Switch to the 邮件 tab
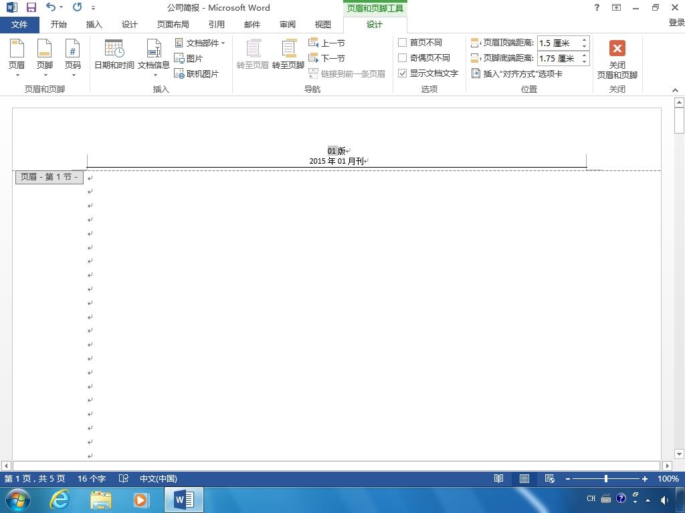Screen dimensions: 685x513 pos(252,25)
